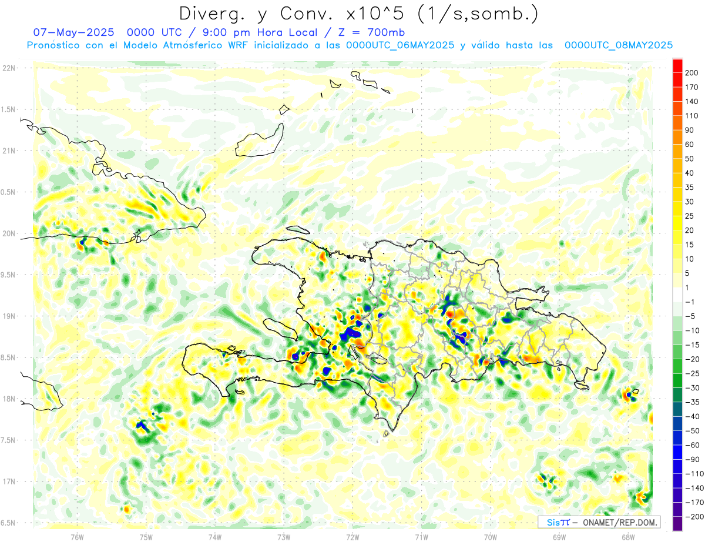705x545 pixels.
Task: Click the "70W" longitude label
Action: tap(491, 537)
